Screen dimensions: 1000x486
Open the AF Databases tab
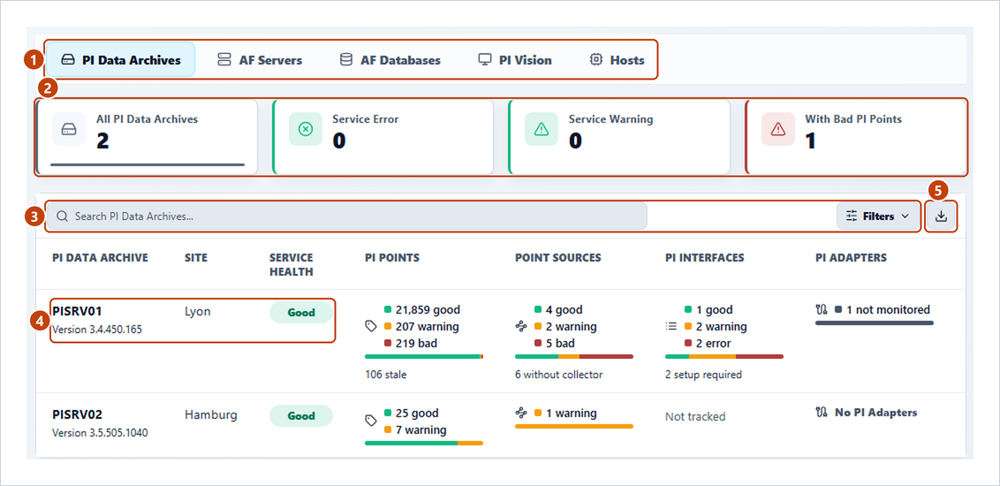pyautogui.click(x=390, y=60)
